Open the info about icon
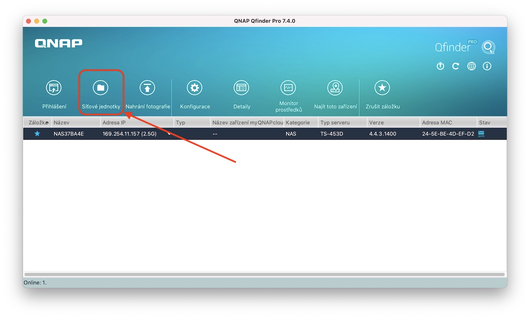The width and height of the screenshot is (530, 318). tap(487, 66)
